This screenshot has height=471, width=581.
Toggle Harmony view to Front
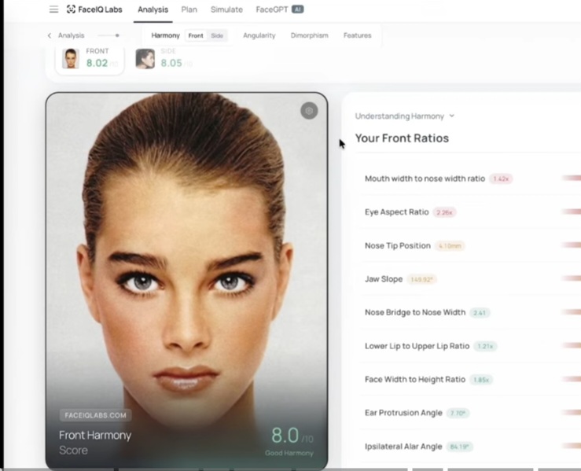click(x=196, y=35)
